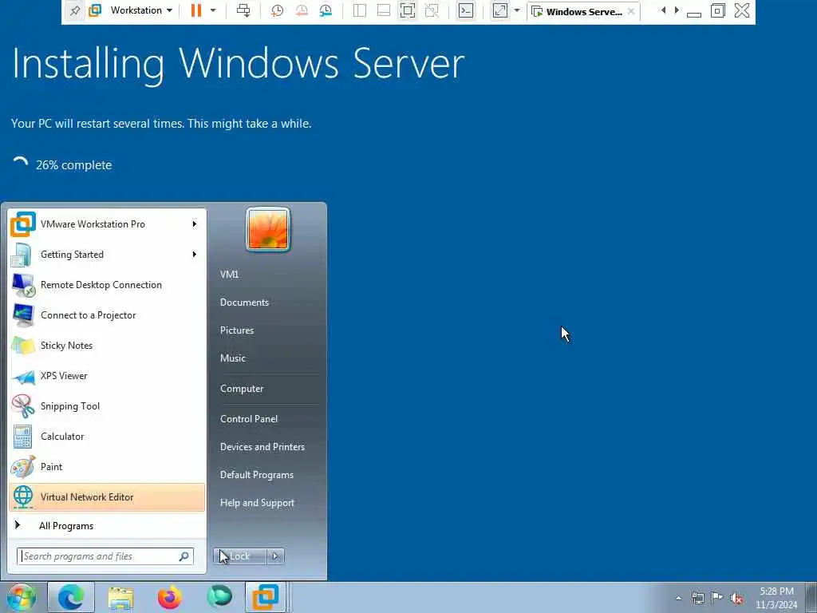Take a snapshot of the VM
The height and width of the screenshot is (613, 817).
pos(277,10)
